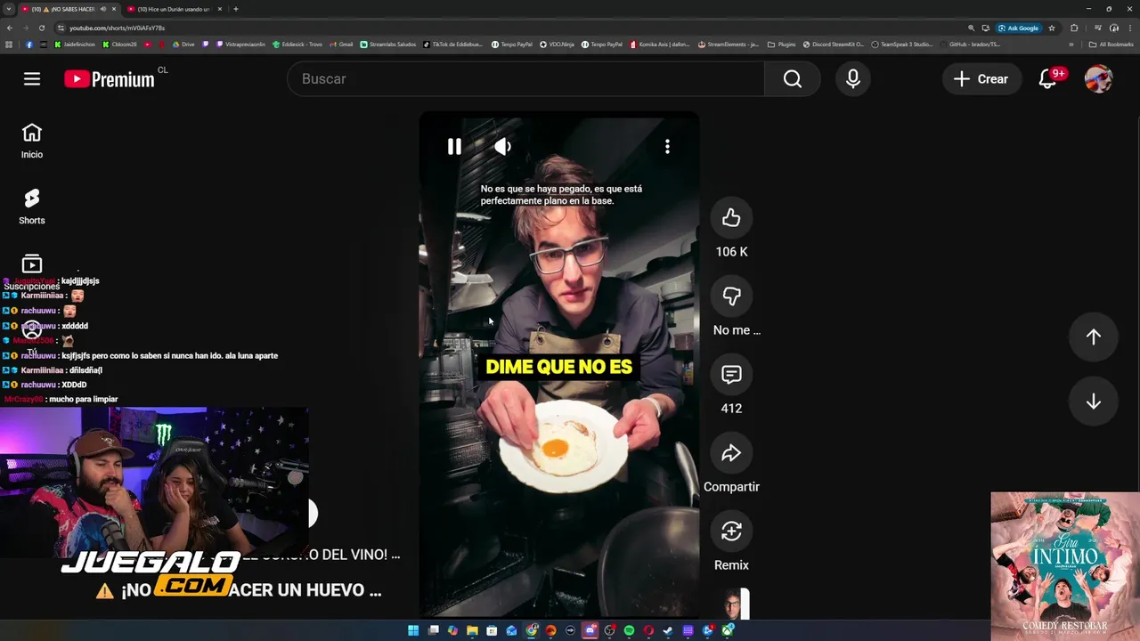Open Spotify from the taskbar
Viewport: 1140px width, 641px height.
point(629,630)
